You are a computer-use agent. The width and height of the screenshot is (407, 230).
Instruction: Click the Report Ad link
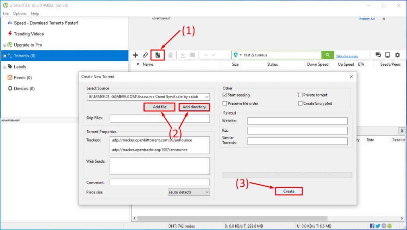(x=367, y=19)
